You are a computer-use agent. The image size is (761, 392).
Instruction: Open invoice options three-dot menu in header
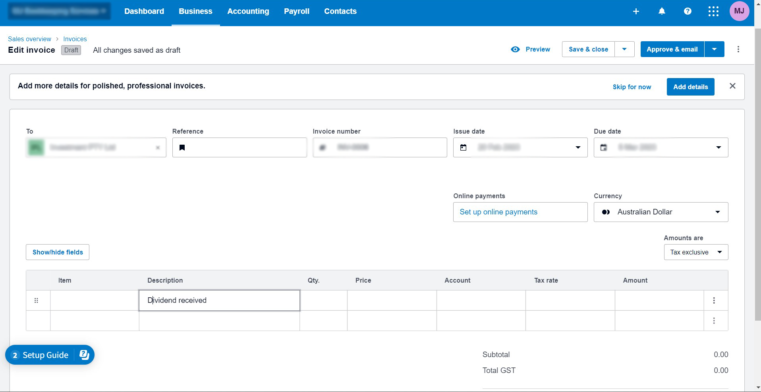[738, 50]
